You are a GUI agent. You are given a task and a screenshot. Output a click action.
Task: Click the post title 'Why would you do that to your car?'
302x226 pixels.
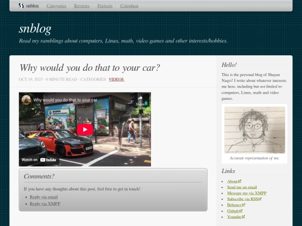[89, 68]
